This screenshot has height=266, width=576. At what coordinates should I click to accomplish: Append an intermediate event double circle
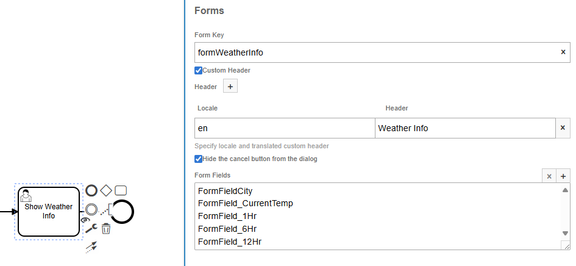[91, 210]
